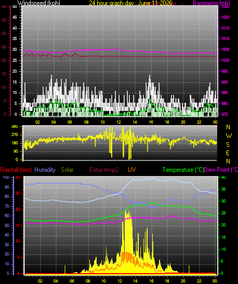Click the "24 hour graph day : June 11 2026" title
Image resolution: width=238 pixels, height=284 pixels.
pyautogui.click(x=130, y=3)
